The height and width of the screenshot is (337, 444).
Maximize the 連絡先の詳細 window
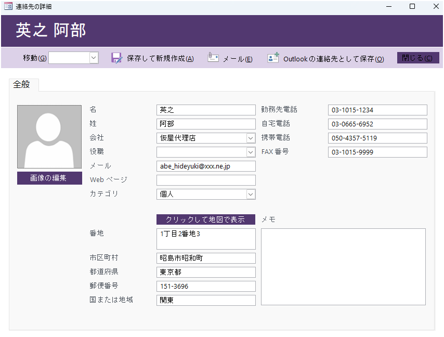click(x=412, y=7)
